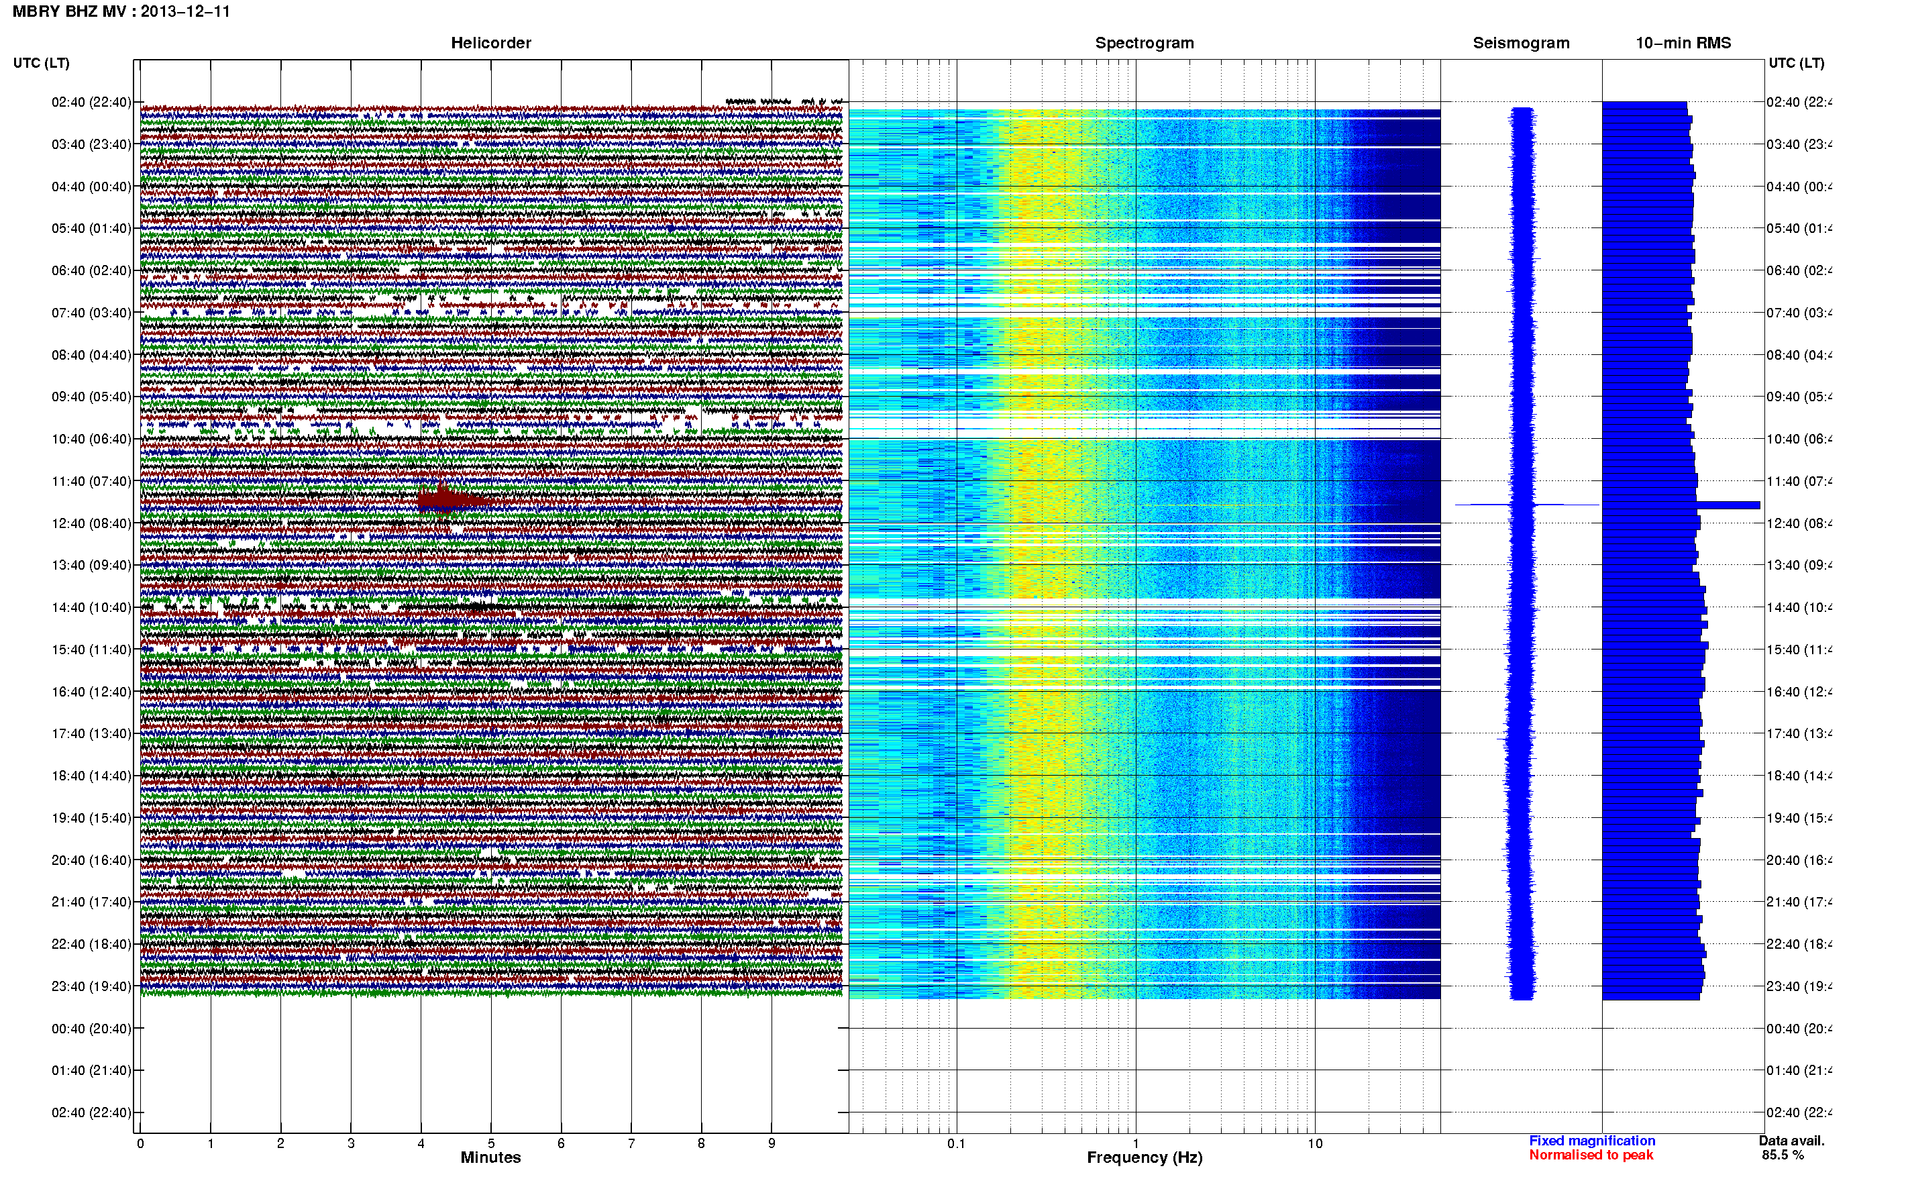This screenshot has height=1193, width=1908.
Task: Click the '23:40 (19:40)' left time label
Action: [x=91, y=986]
